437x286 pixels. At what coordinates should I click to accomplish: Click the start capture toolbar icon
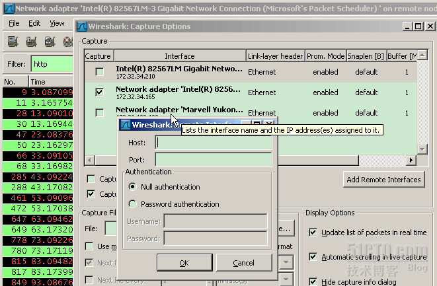pyautogui.click(x=50, y=42)
